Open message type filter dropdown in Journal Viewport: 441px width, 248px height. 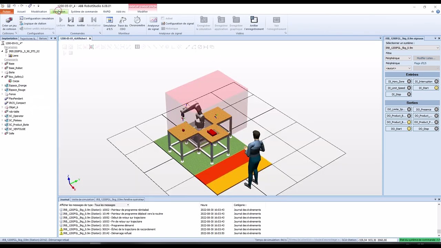(128, 205)
